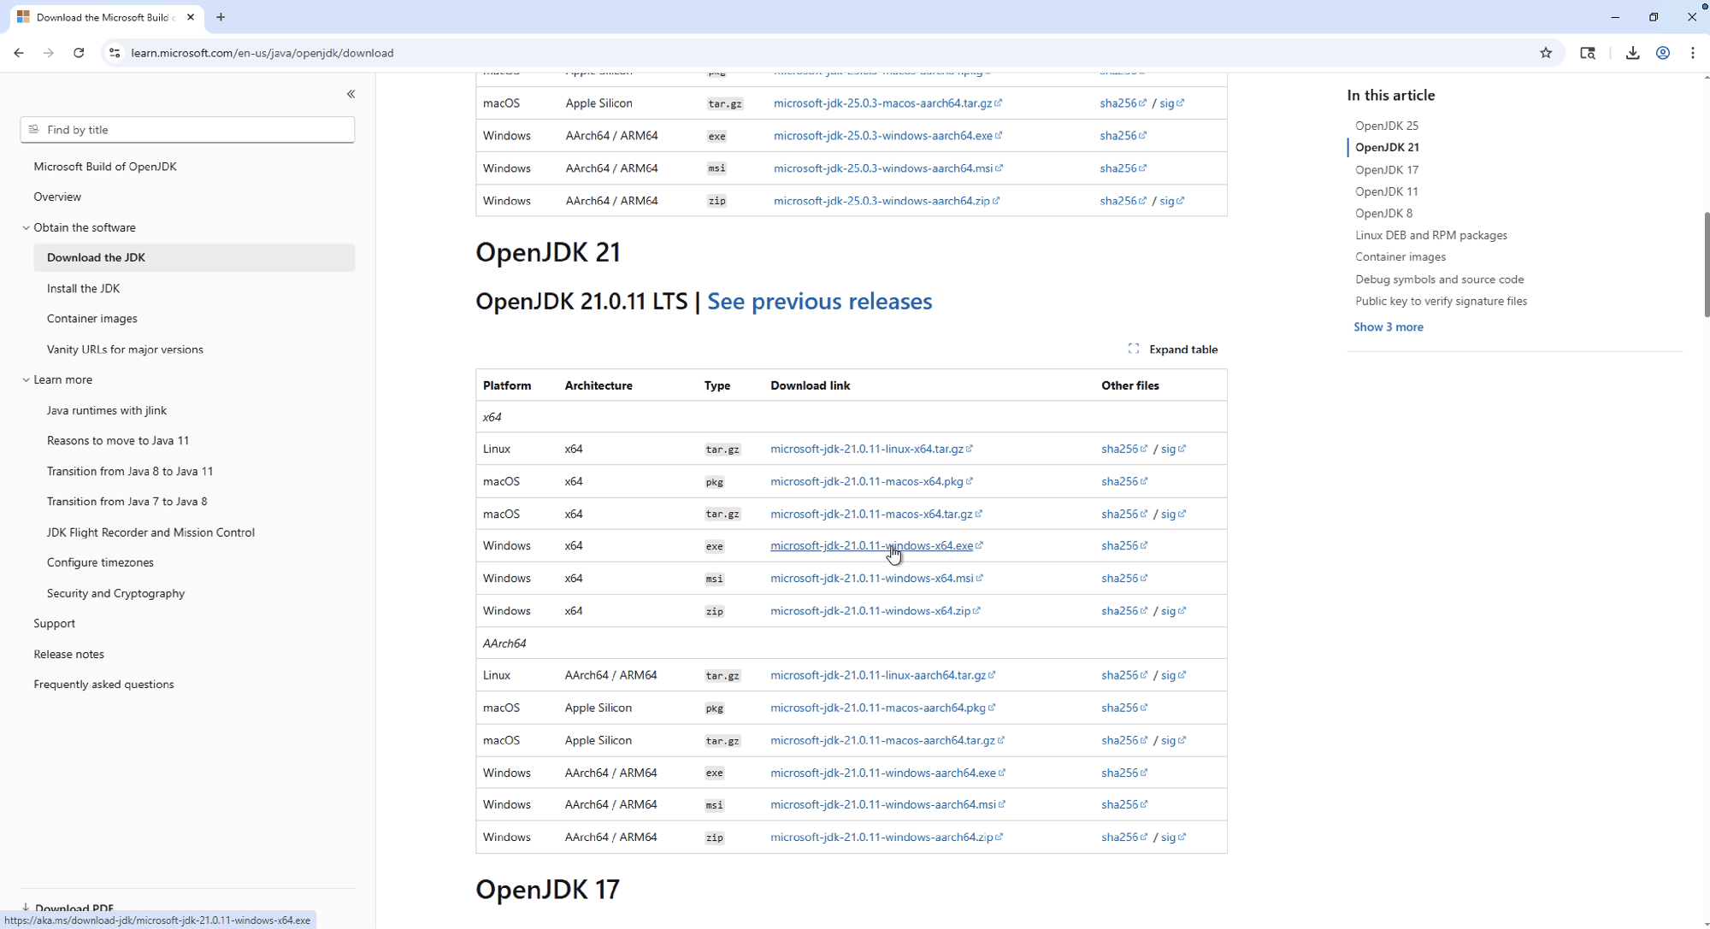
Task: Click the page vertical scrollbar thumb
Action: pyautogui.click(x=1707, y=264)
